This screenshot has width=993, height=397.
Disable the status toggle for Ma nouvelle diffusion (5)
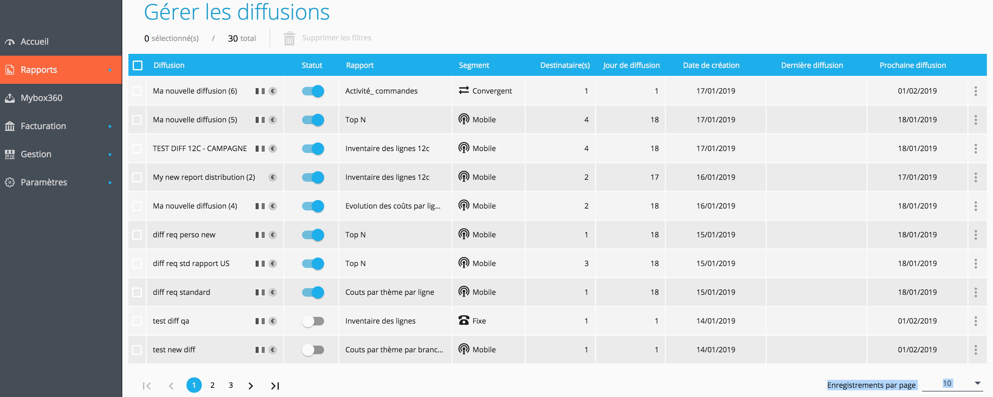[x=313, y=120]
